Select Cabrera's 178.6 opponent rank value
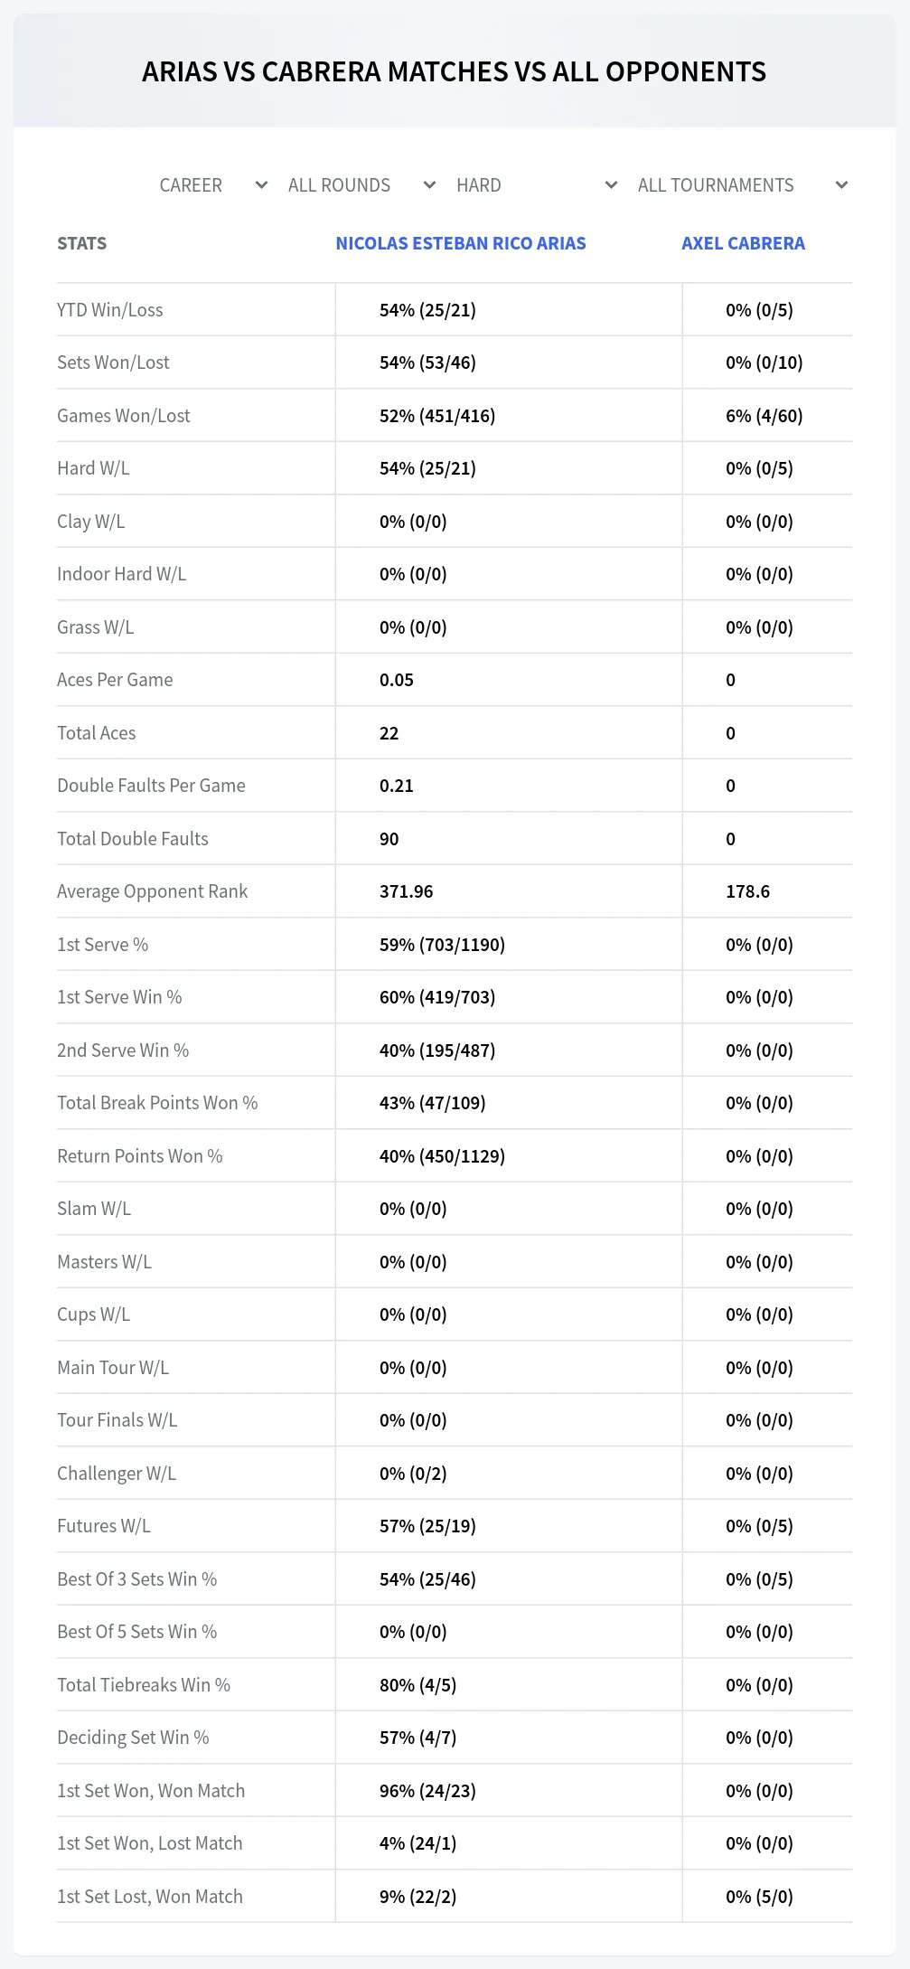 pos(747,891)
